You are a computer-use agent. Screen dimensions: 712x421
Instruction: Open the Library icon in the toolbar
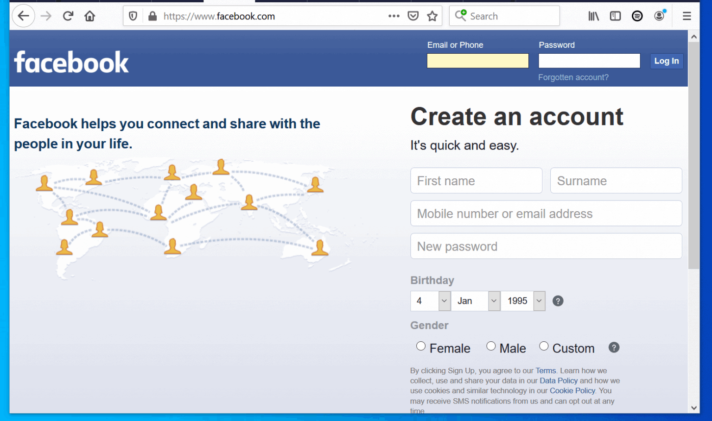(593, 15)
